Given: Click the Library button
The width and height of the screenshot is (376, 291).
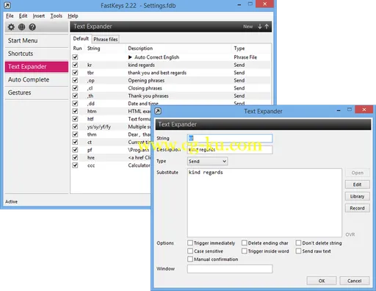Looking at the screenshot, I should [x=357, y=196].
